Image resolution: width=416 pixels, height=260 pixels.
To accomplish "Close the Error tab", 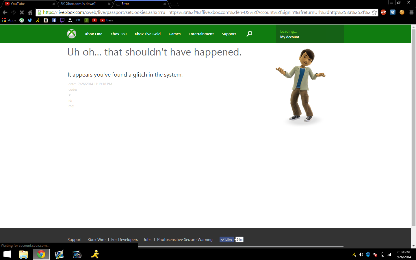I will [165, 4].
